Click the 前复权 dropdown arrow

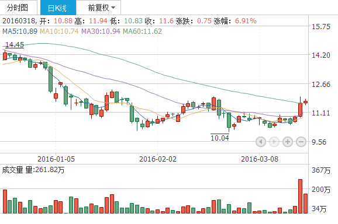point(113,8)
